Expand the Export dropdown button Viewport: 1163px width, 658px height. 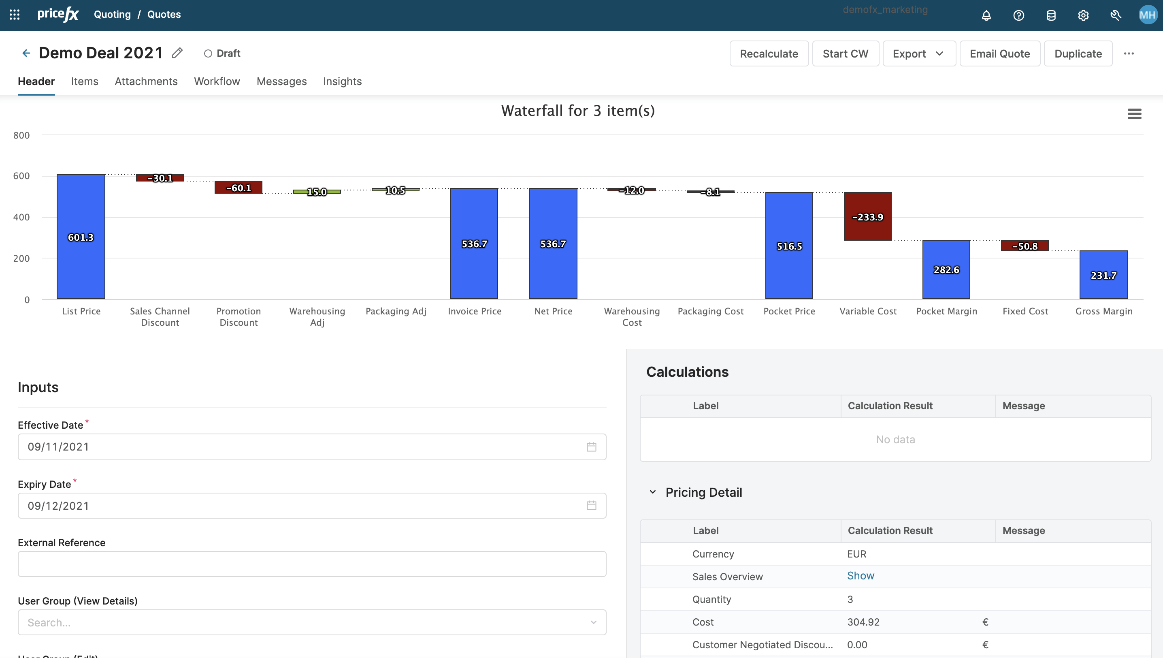pyautogui.click(x=919, y=54)
